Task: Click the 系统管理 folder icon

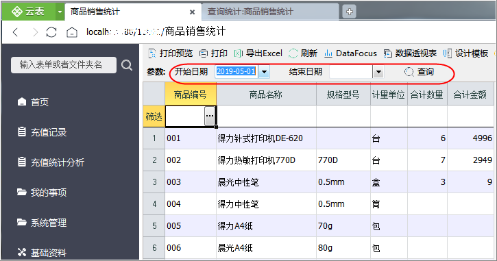Action: point(22,222)
